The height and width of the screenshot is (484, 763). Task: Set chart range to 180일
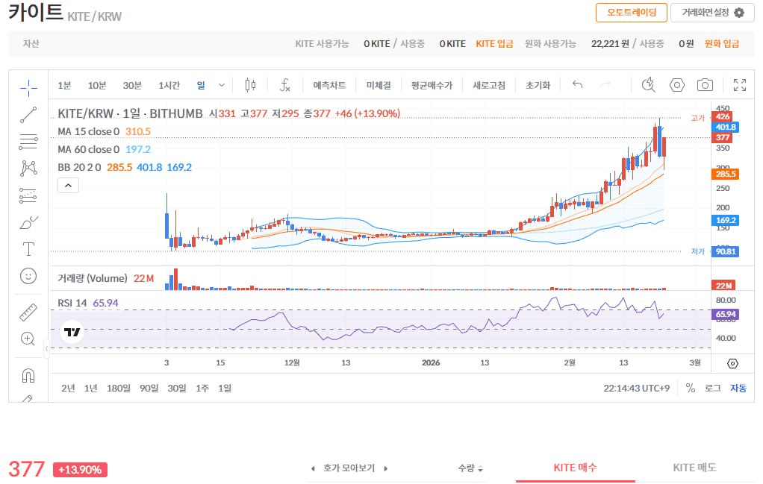point(117,388)
